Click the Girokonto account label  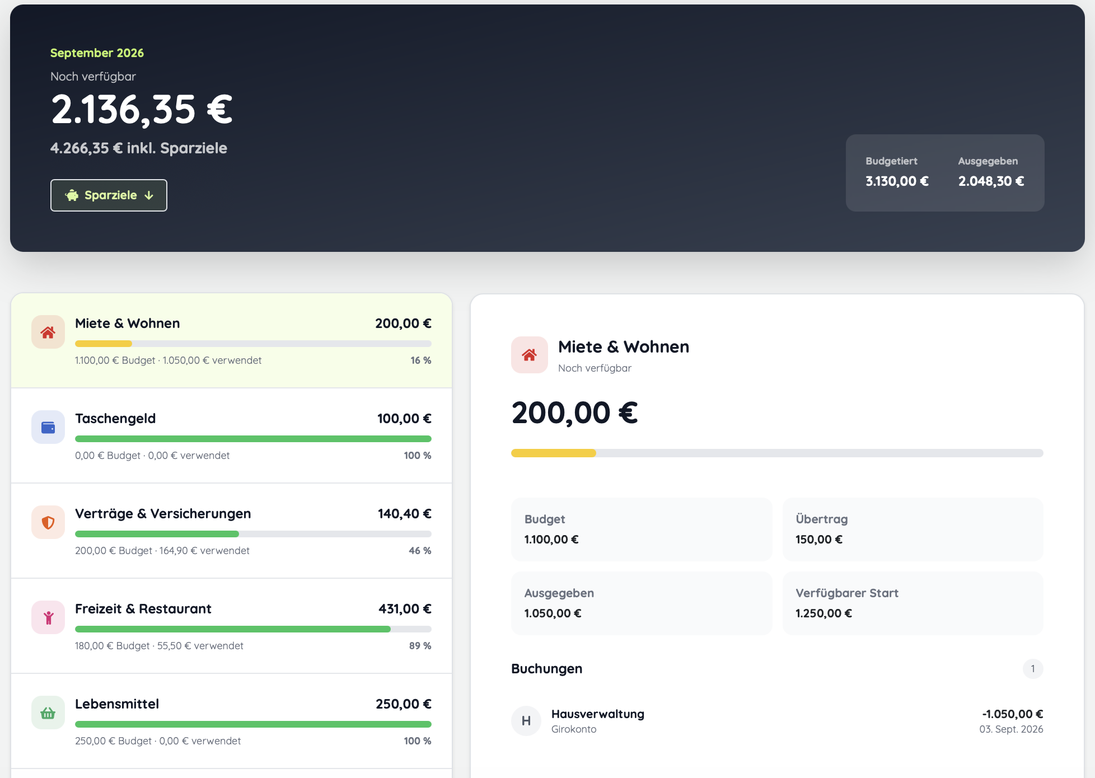click(574, 729)
